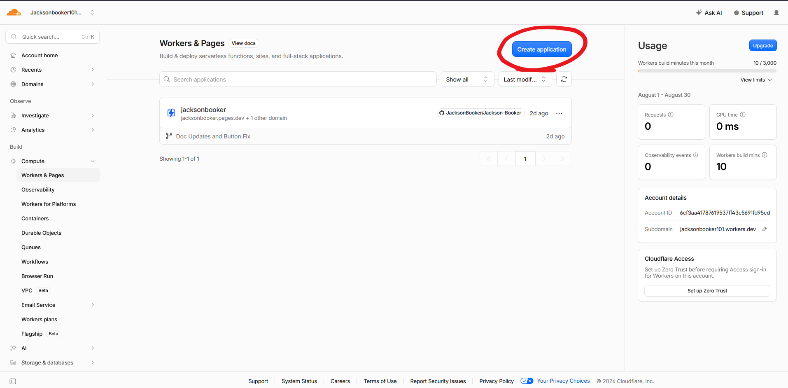Screen dimensions: 788x388
Task: Show the Requests info tooltip icon
Action: click(x=671, y=115)
